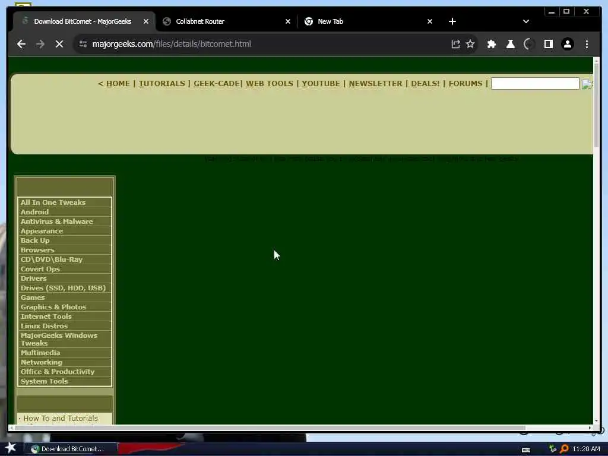Open the TUTORIALS link
This screenshot has width=608, height=456.
coord(161,84)
